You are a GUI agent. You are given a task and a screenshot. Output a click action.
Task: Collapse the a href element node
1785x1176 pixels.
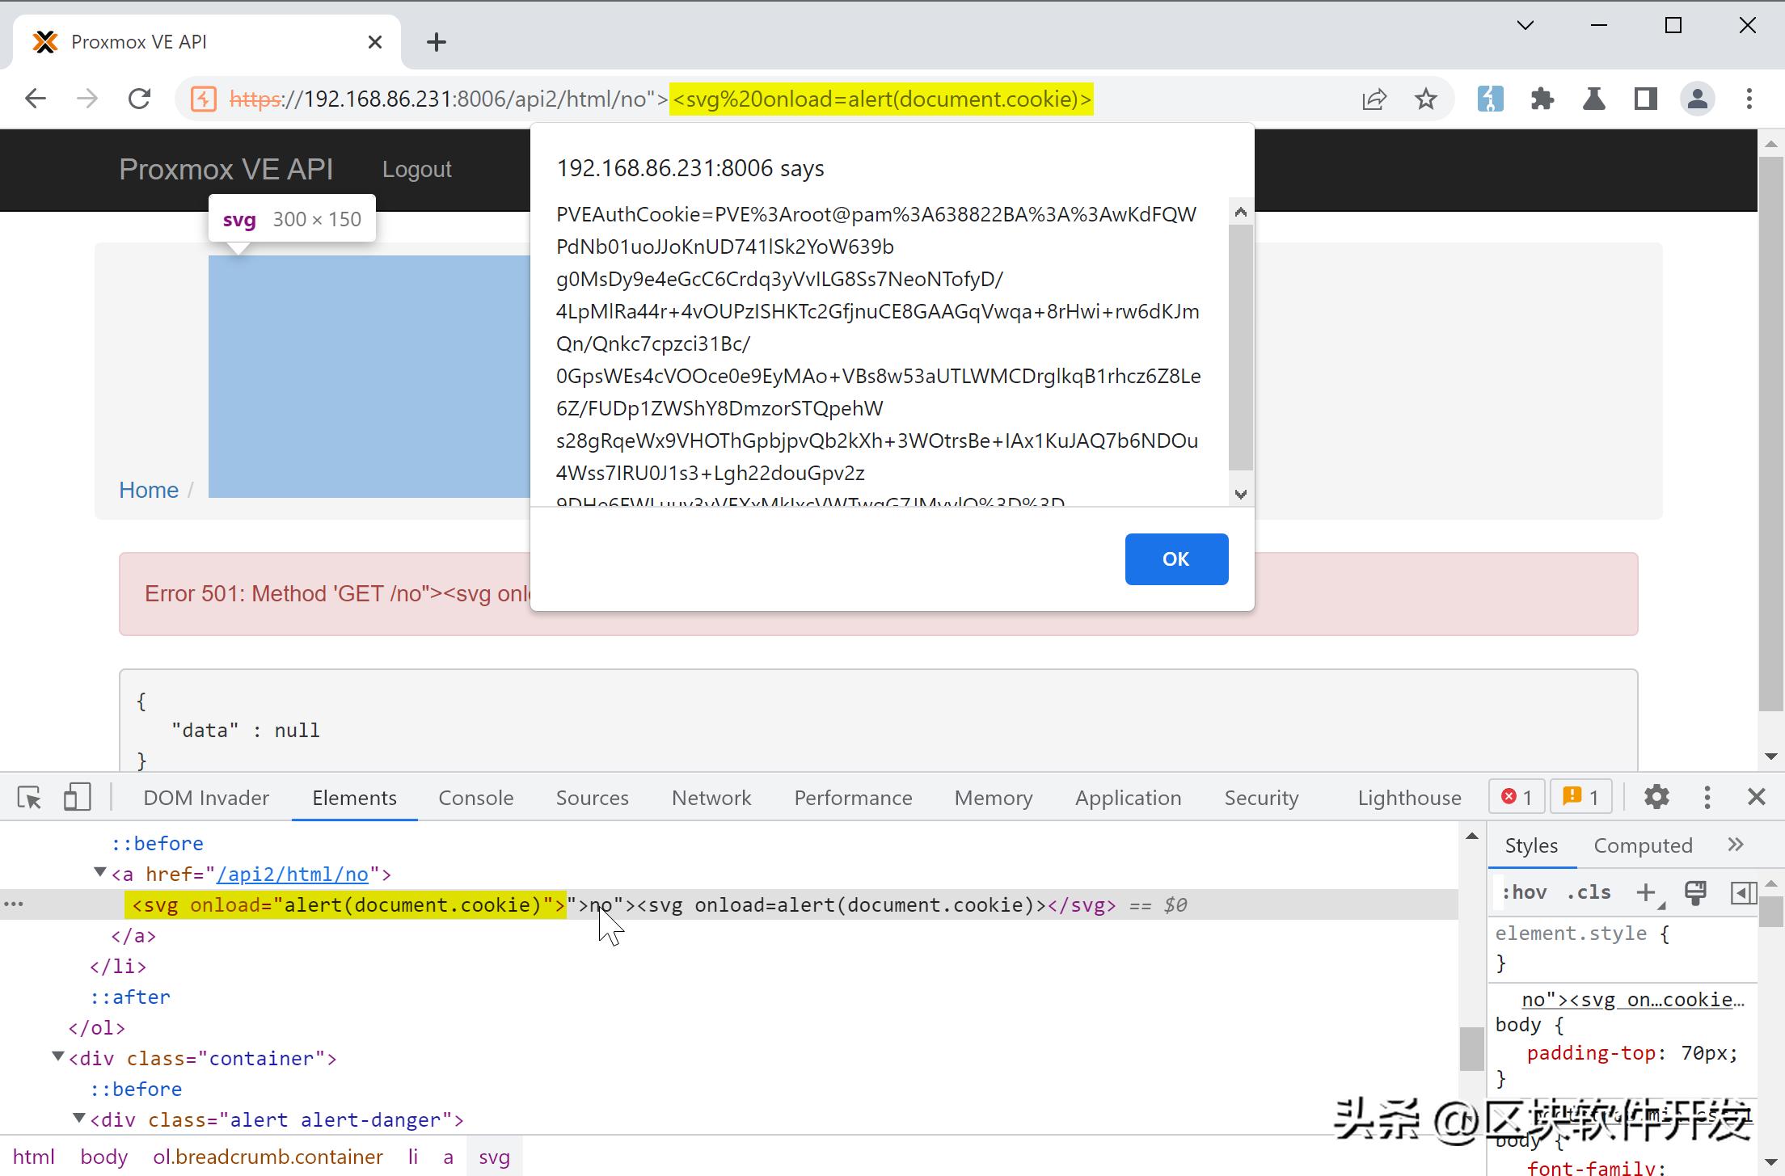(99, 873)
